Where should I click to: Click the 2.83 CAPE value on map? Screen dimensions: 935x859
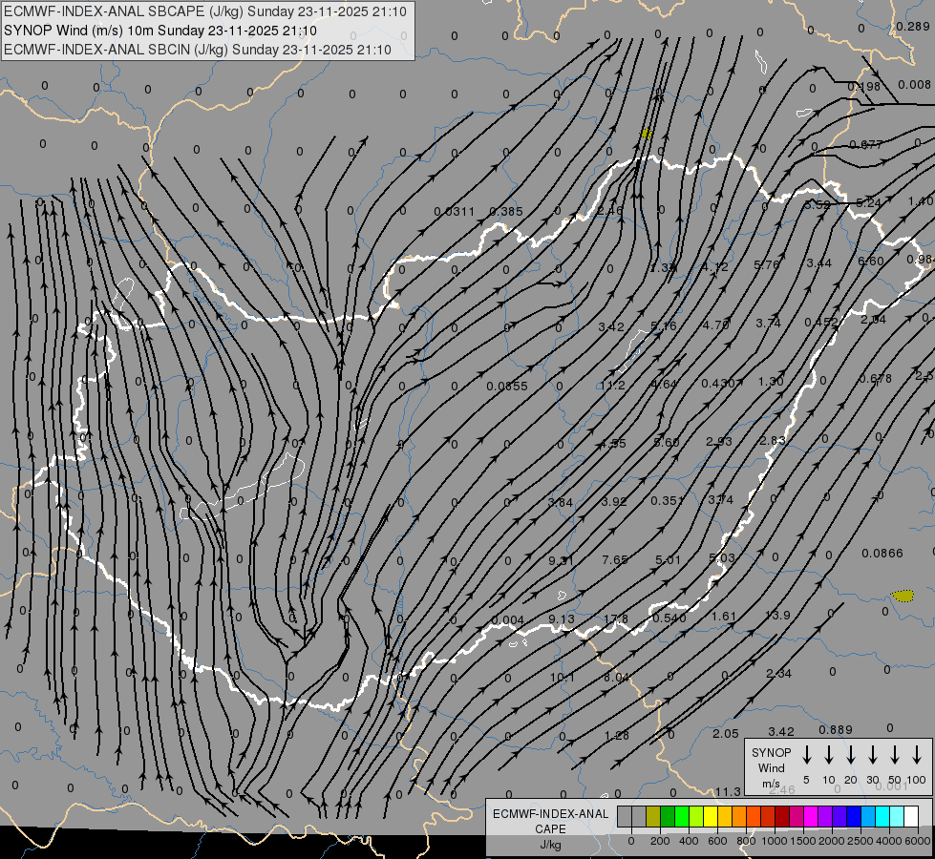coord(773,440)
